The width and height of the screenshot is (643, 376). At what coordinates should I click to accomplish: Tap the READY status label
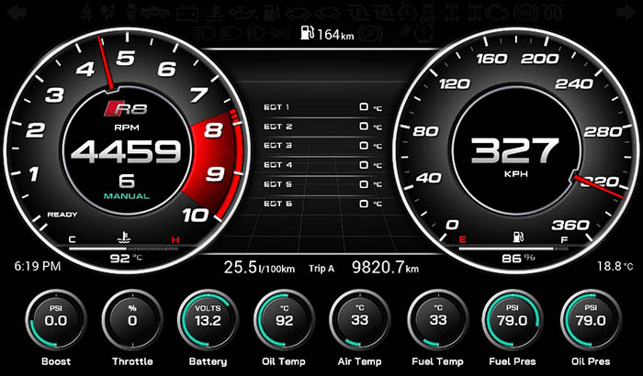[x=62, y=215]
